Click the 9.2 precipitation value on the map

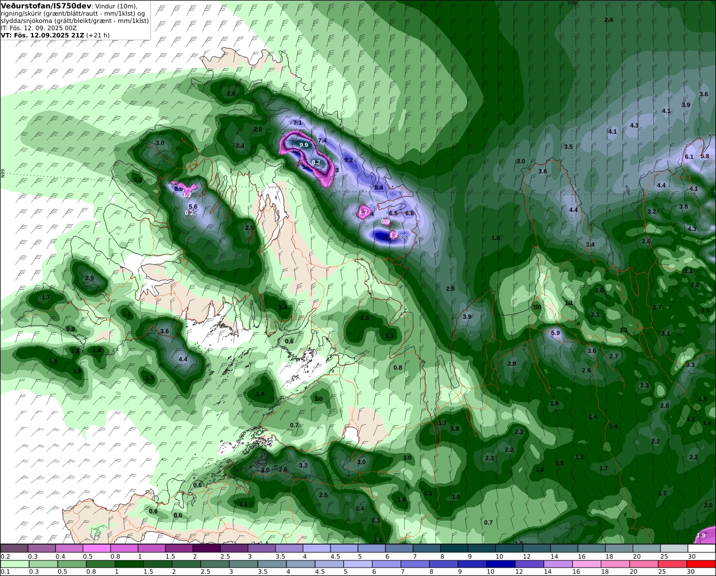pos(348,160)
